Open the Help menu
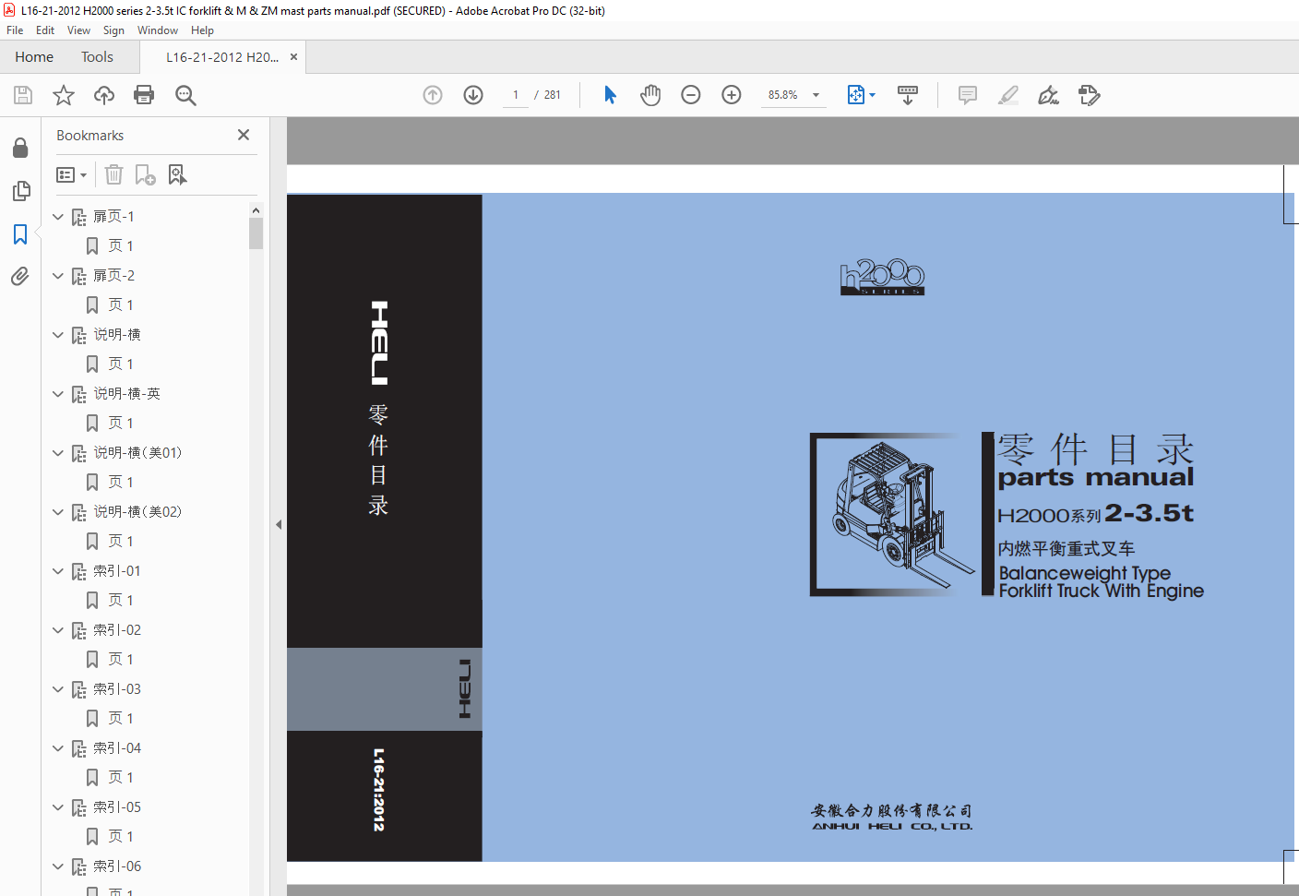The image size is (1299, 896). 202,30
